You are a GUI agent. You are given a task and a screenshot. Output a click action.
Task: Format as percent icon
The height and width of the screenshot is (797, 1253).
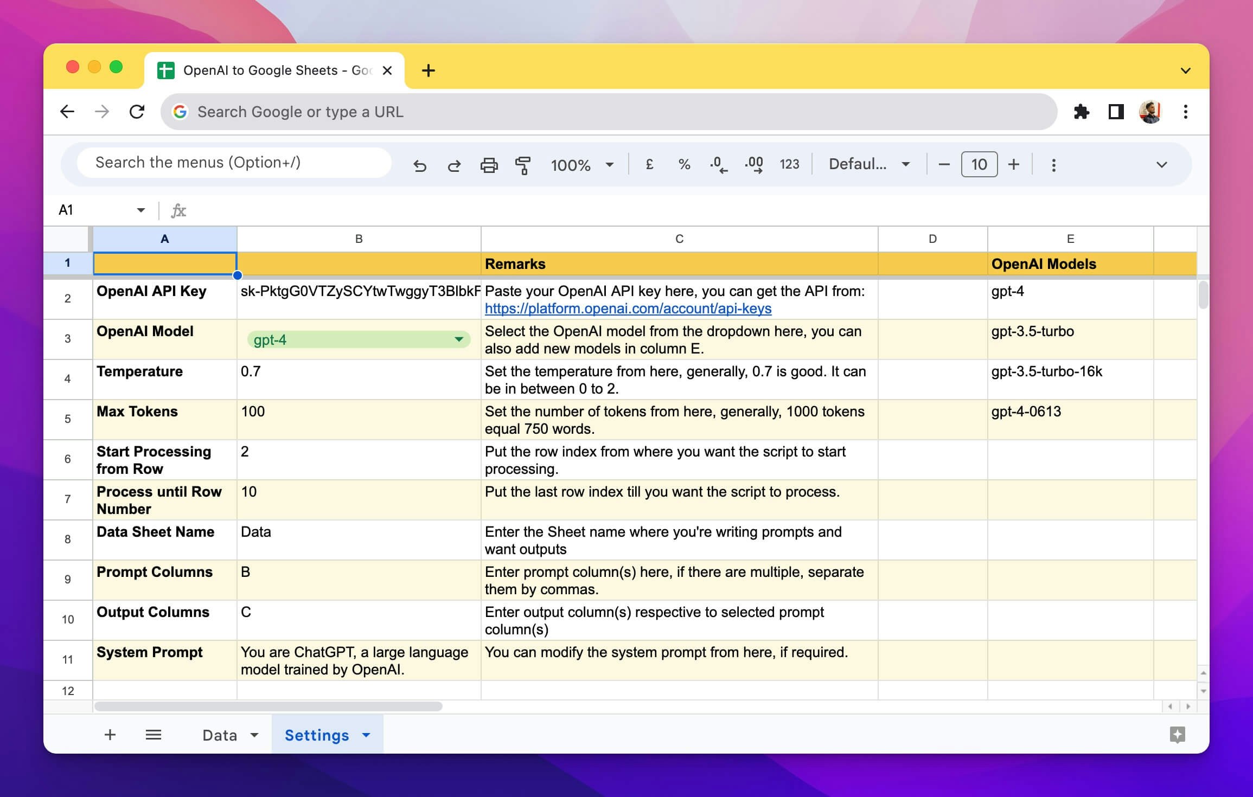684,164
